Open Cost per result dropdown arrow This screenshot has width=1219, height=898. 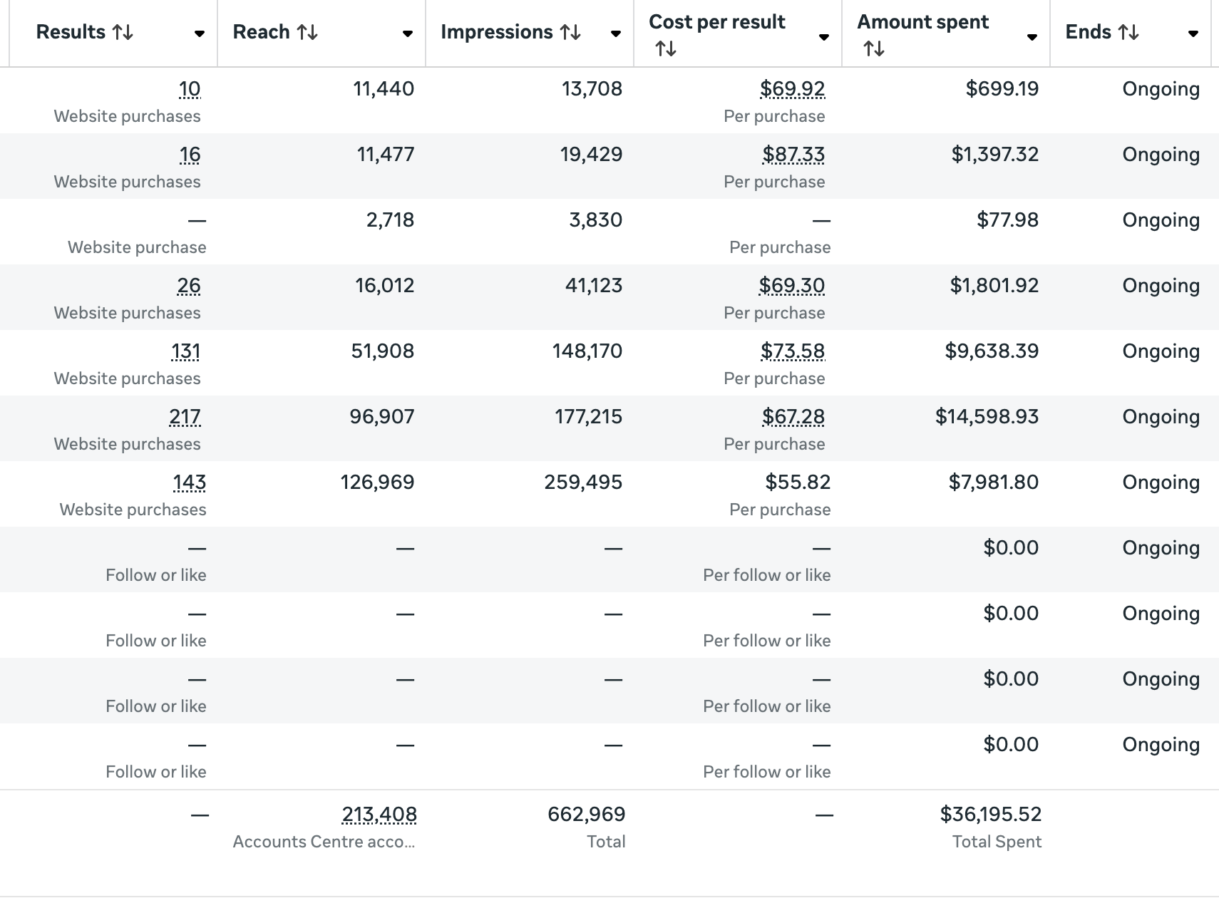pyautogui.click(x=824, y=37)
